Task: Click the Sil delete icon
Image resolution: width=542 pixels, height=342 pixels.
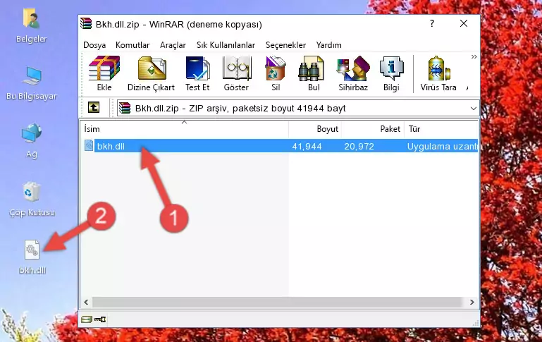Action: (x=276, y=68)
